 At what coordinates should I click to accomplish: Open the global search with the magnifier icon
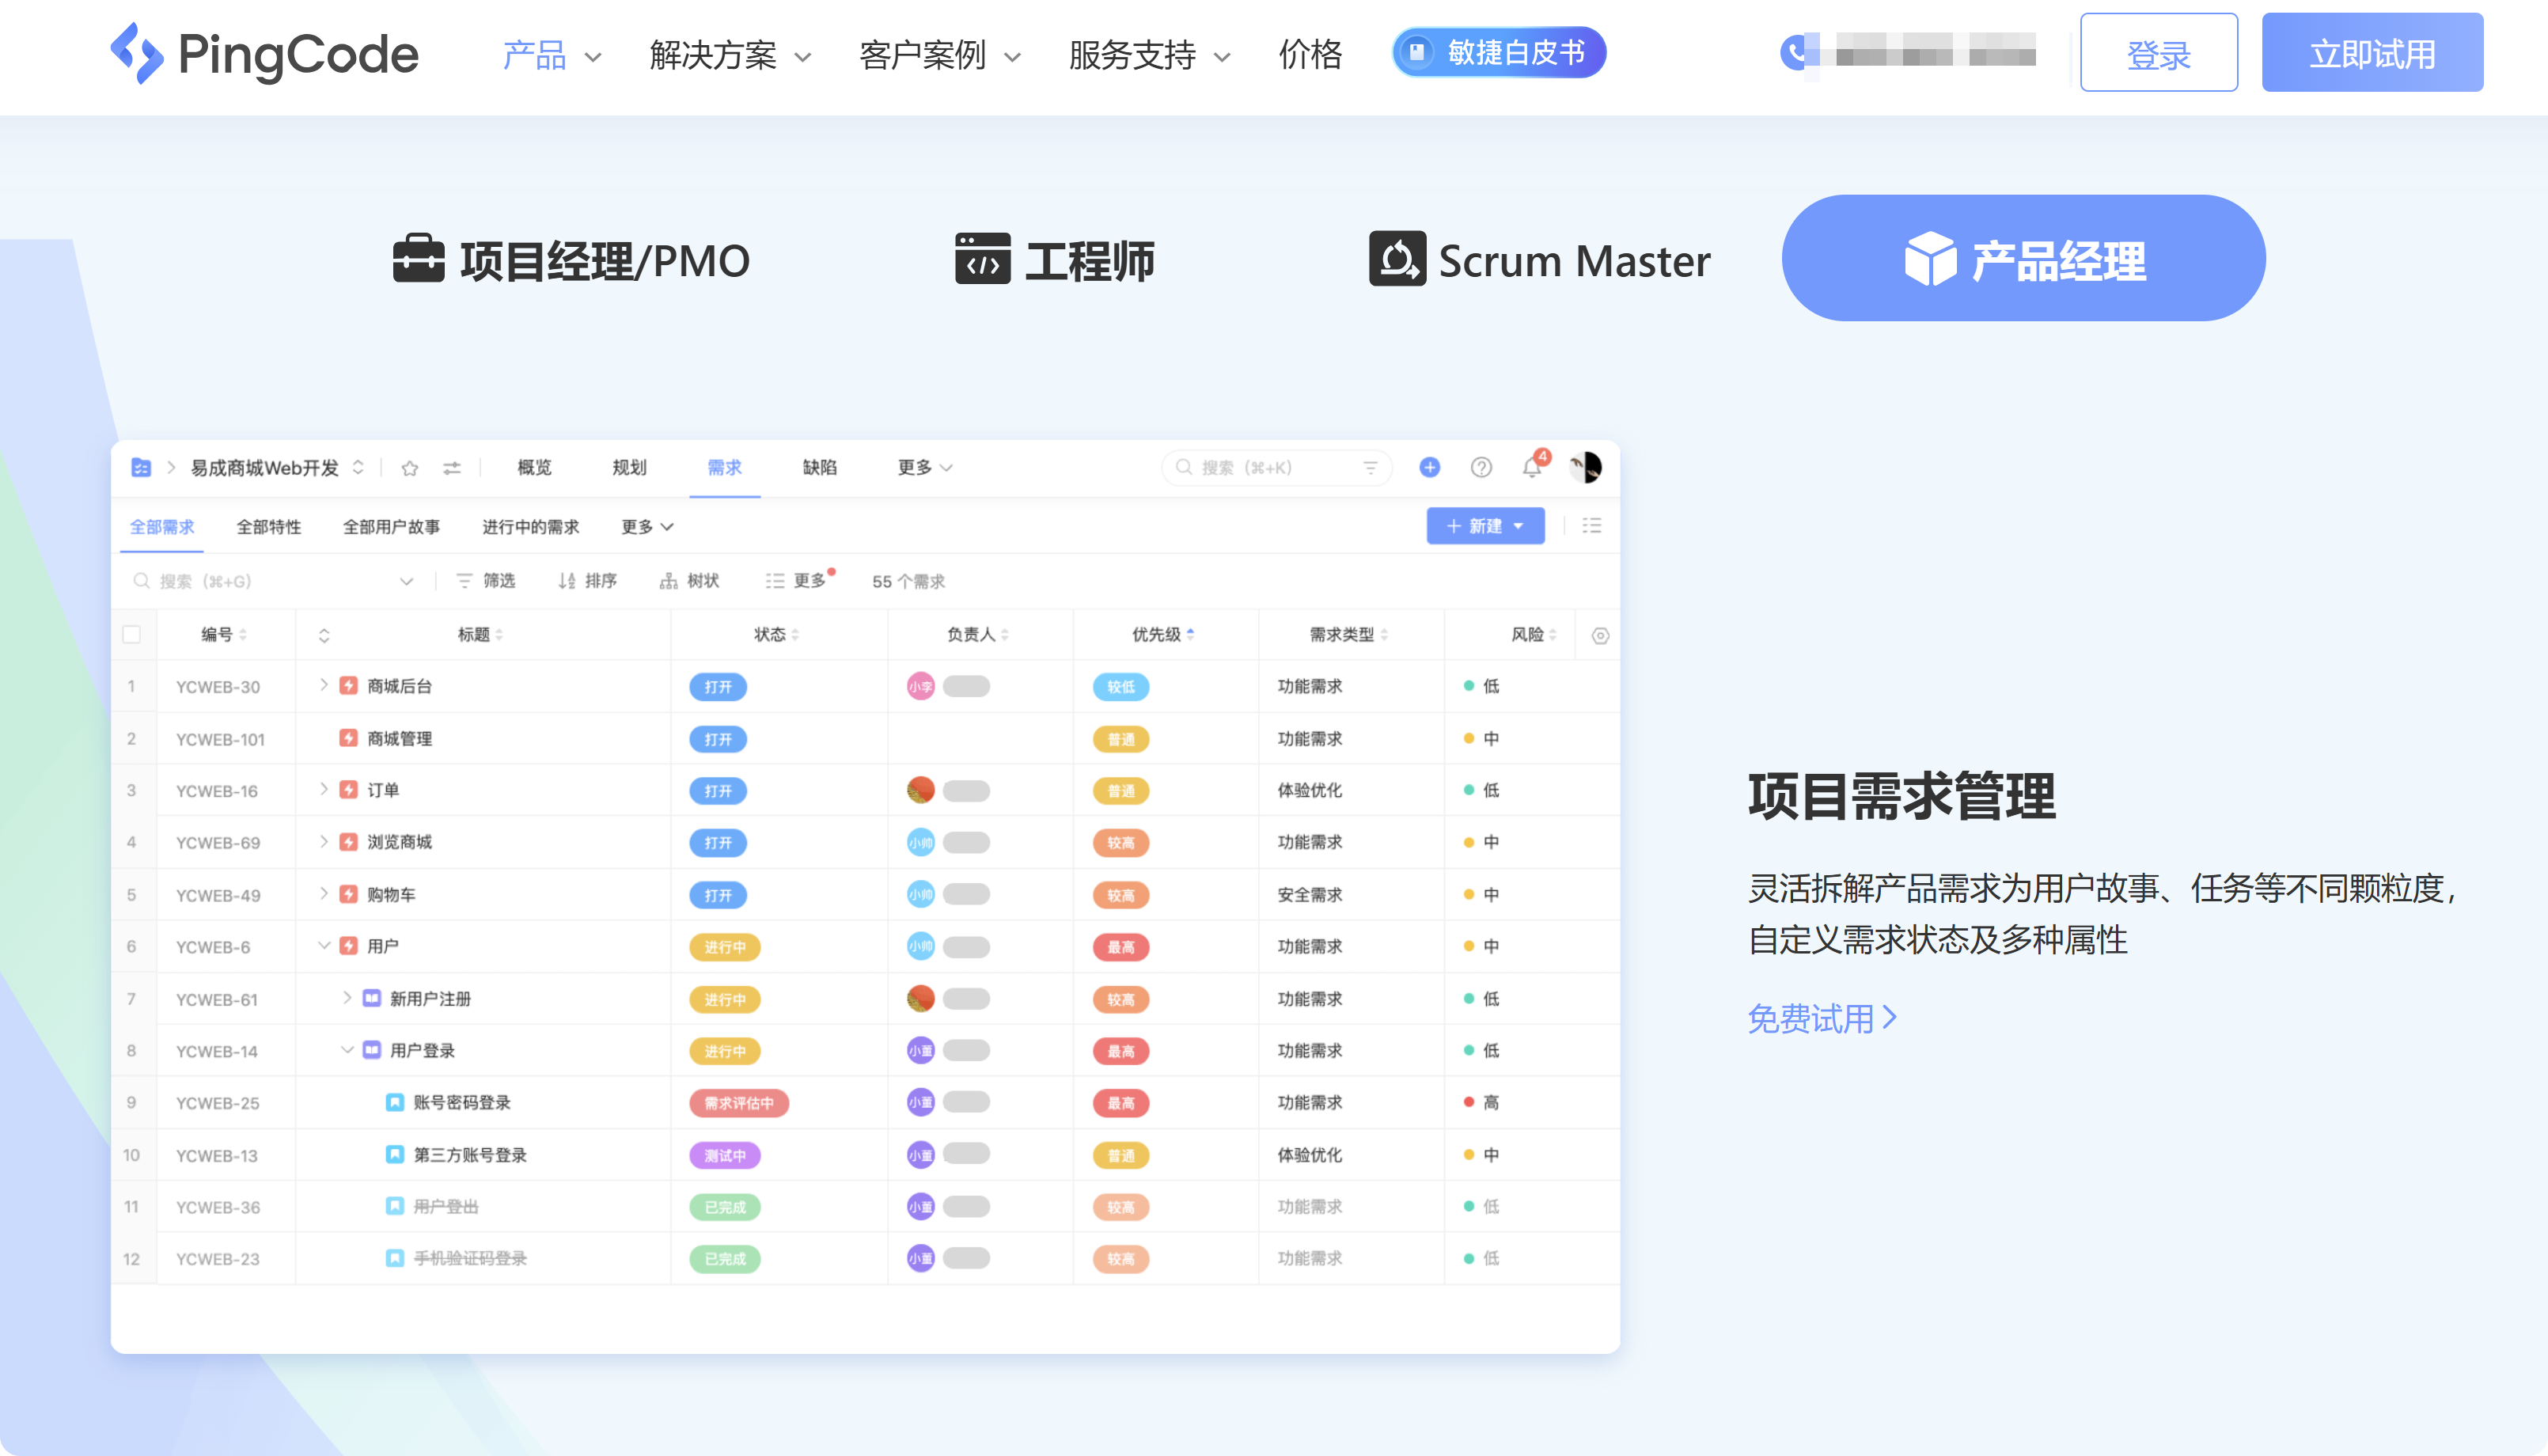[1184, 467]
